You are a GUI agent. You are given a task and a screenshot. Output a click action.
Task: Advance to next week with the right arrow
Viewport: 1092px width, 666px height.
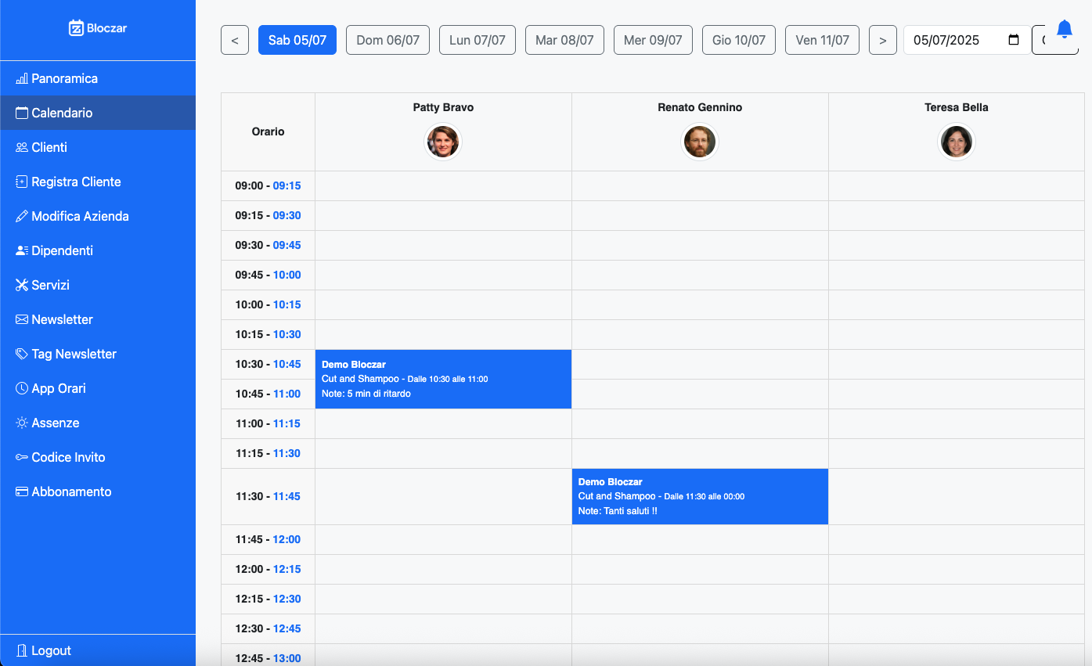point(883,41)
